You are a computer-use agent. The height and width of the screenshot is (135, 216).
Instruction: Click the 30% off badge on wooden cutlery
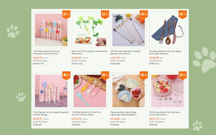183,14
